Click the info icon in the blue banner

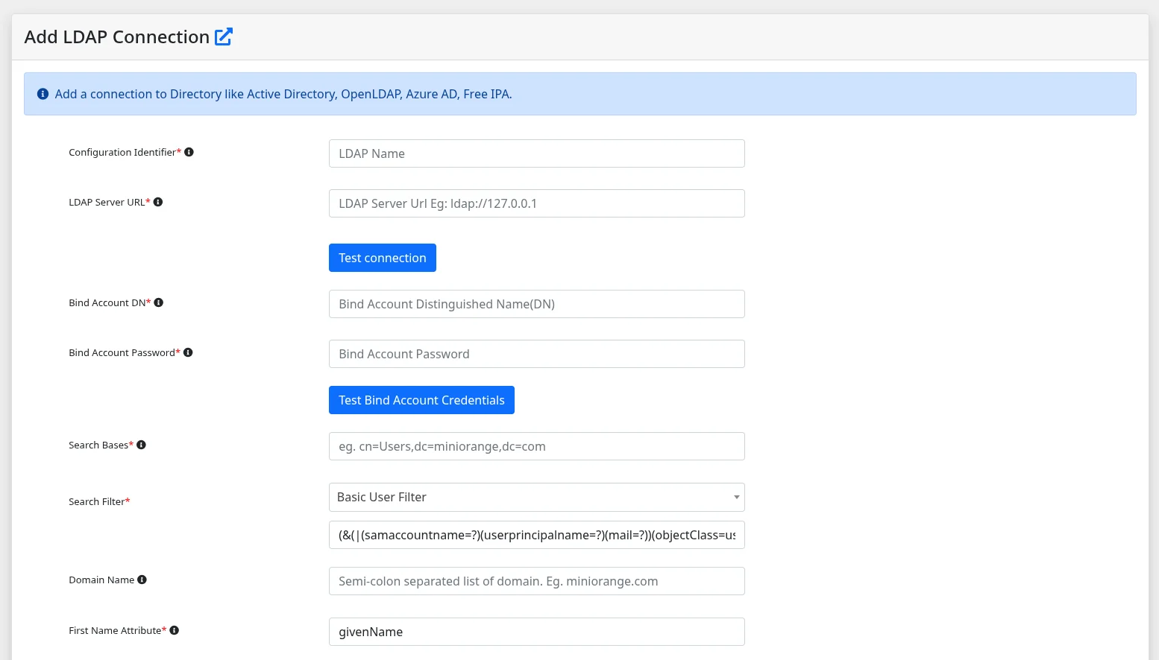[x=43, y=93]
